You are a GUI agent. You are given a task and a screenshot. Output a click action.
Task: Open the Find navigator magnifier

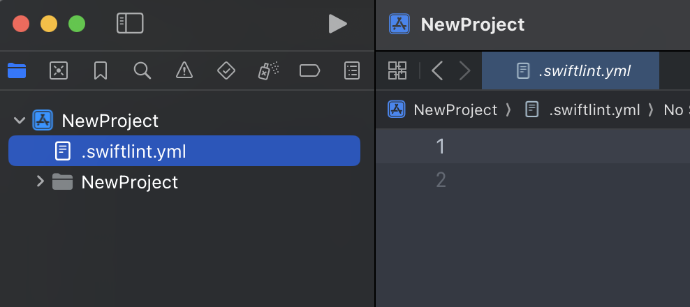(142, 70)
